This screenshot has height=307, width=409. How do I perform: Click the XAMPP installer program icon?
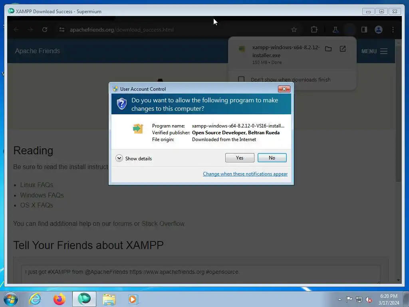point(138,128)
